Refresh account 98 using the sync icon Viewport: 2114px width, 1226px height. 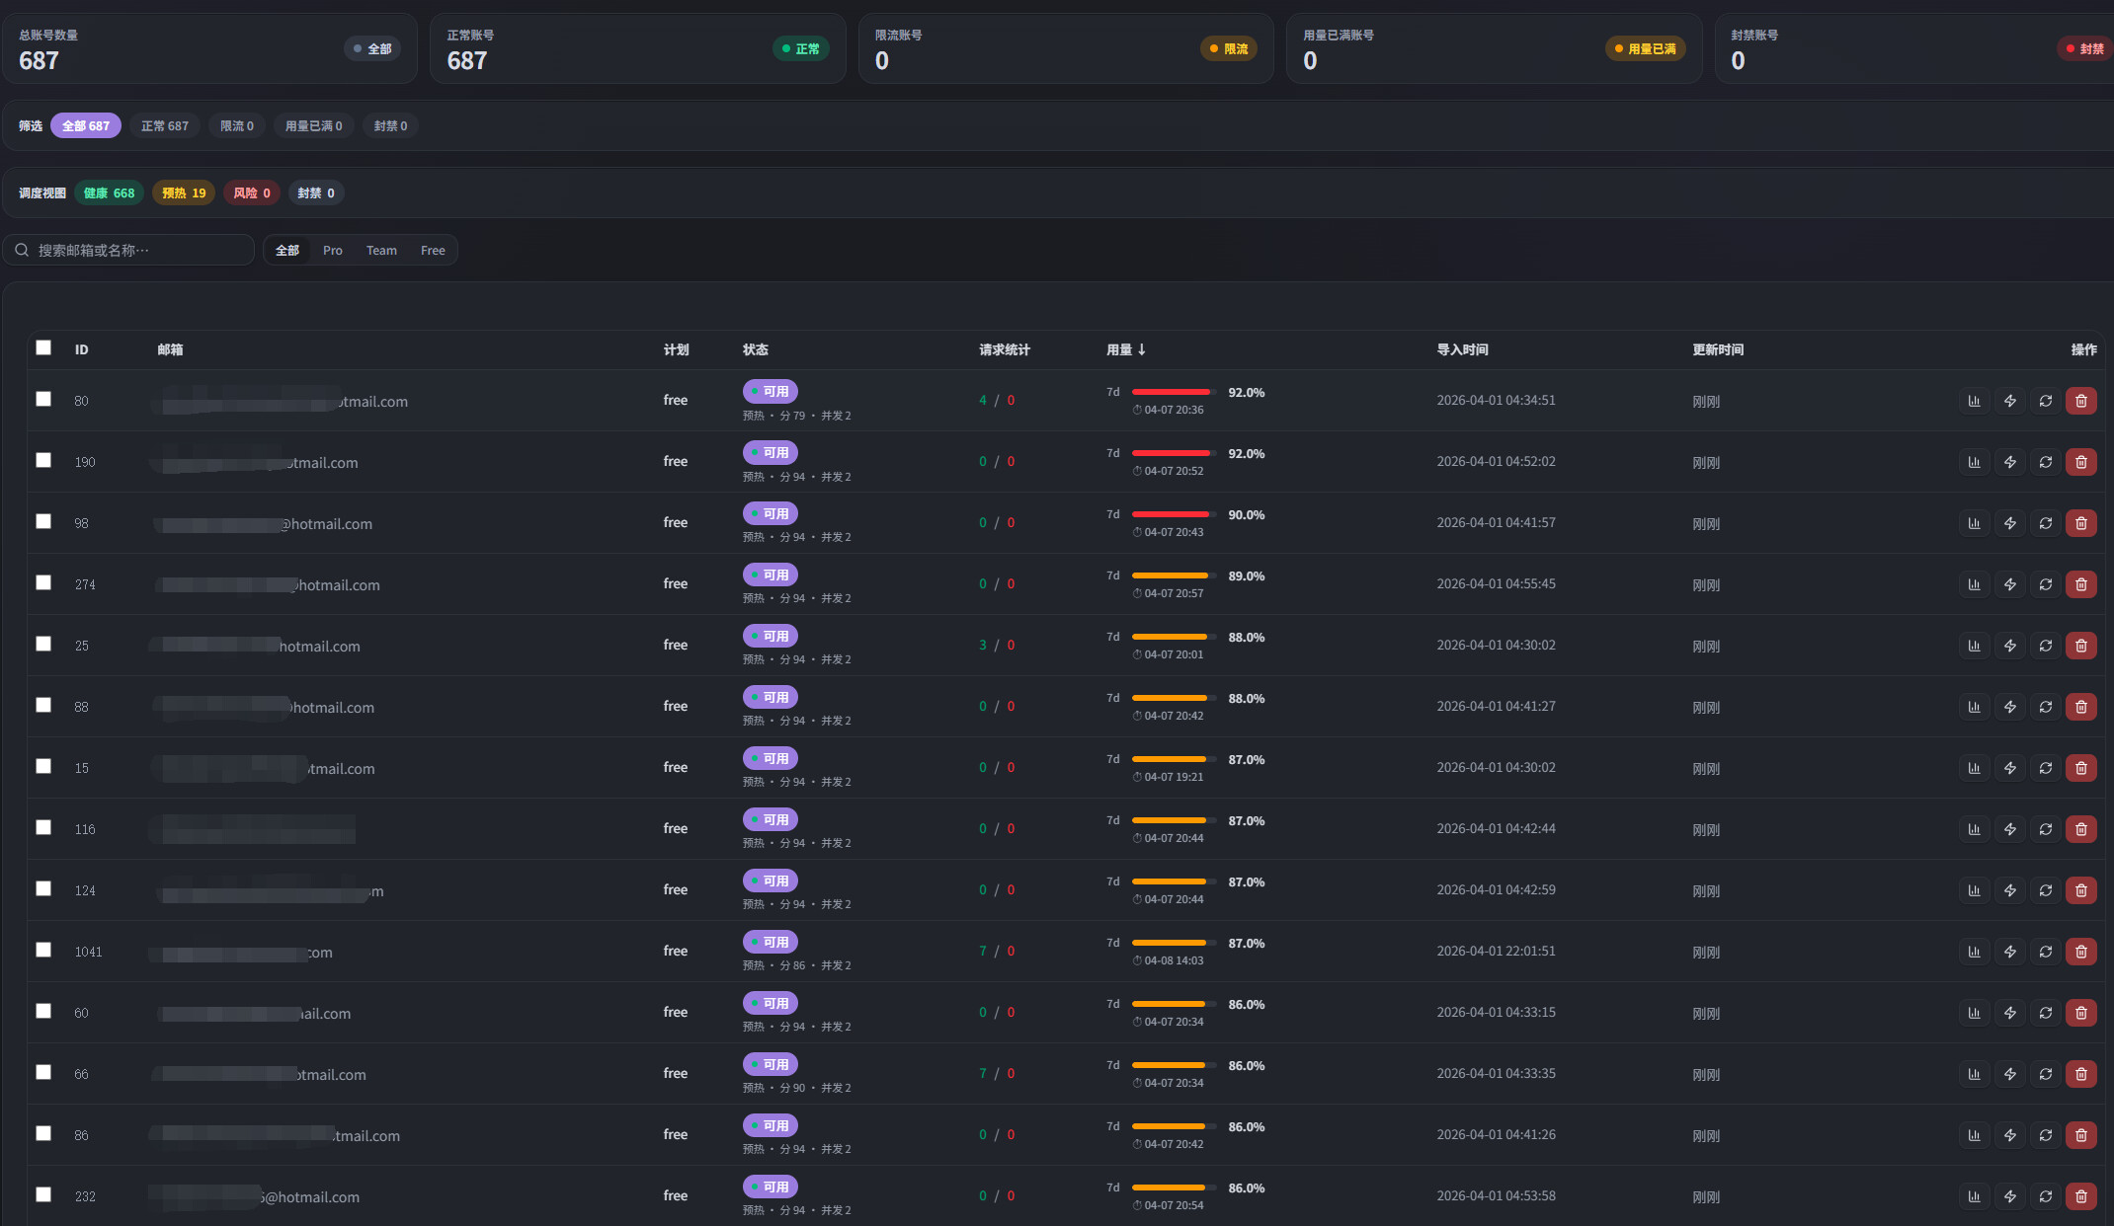point(2045,523)
